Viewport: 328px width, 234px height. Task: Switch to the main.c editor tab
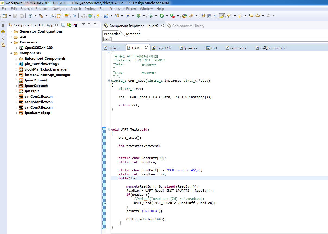113,48
